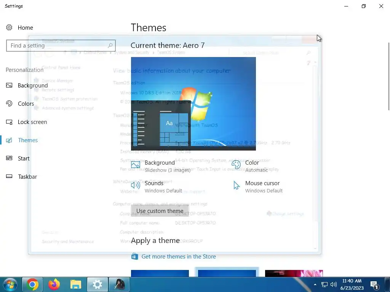Click the Color palette icon in theme options
The image size is (390, 292).
(236, 164)
